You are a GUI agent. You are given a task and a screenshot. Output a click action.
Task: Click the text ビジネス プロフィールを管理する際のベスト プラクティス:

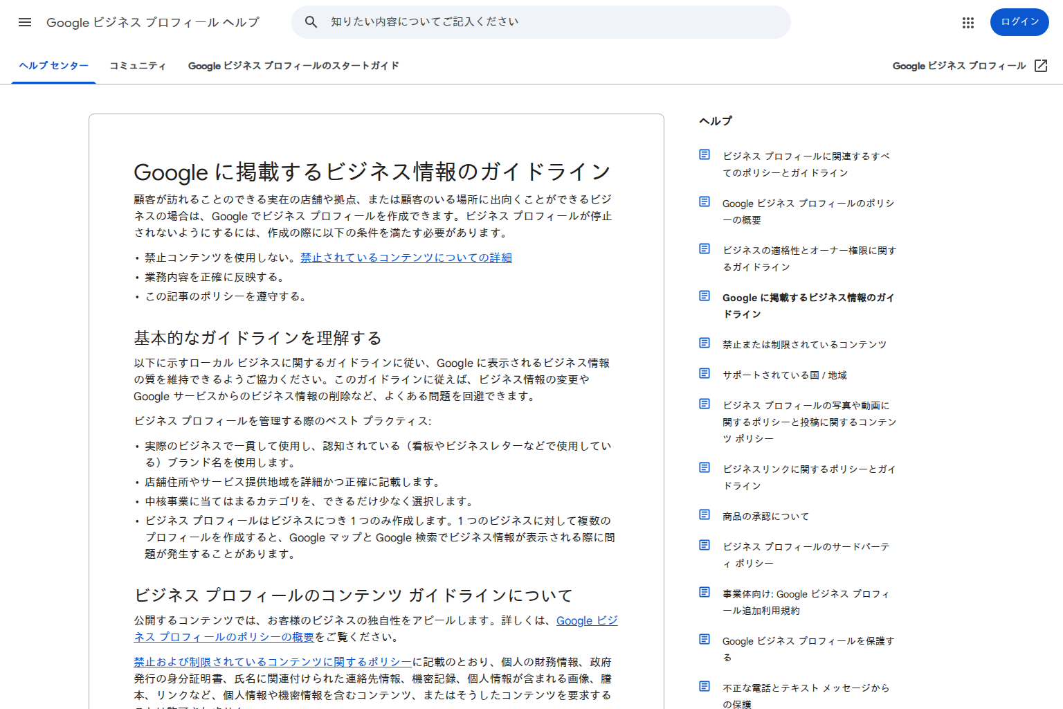point(282,421)
